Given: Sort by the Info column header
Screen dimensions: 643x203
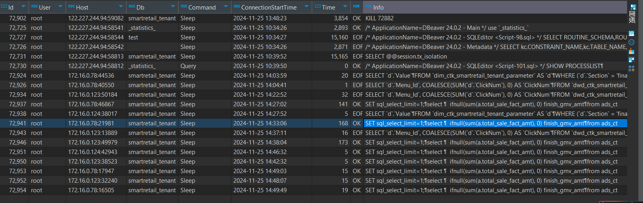Looking at the screenshot, I should click(378, 7).
